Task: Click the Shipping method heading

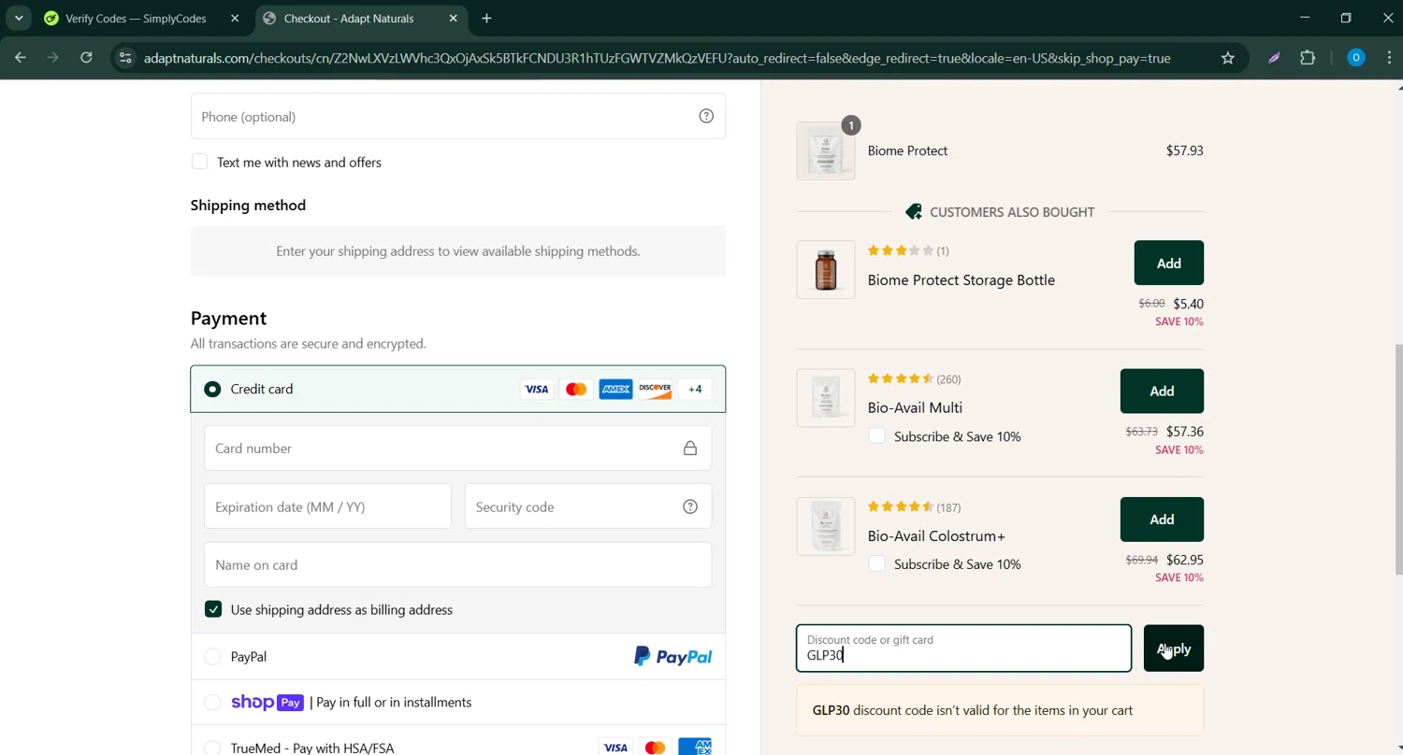Action: click(248, 205)
